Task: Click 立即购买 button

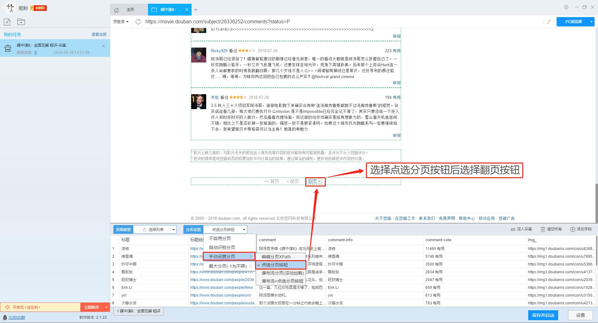Action: click(92, 307)
